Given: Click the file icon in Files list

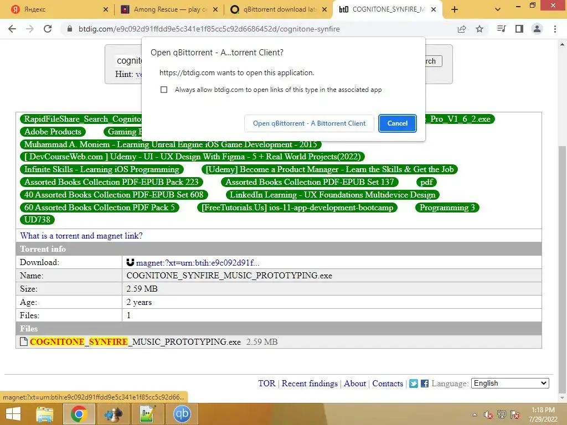Looking at the screenshot, I should point(24,341).
